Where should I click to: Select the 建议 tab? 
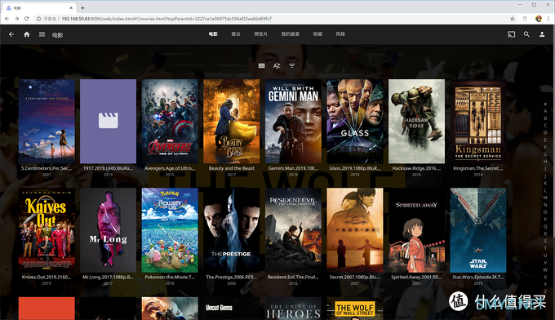point(236,34)
